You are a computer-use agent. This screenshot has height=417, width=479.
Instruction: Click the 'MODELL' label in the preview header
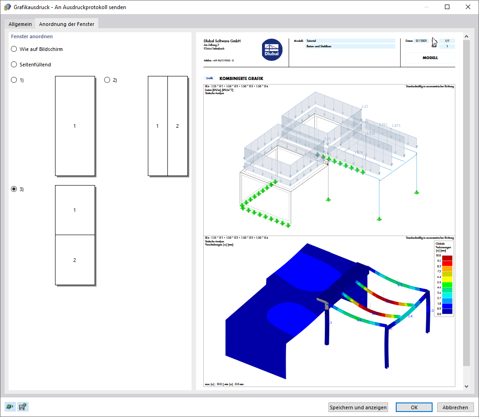click(430, 58)
